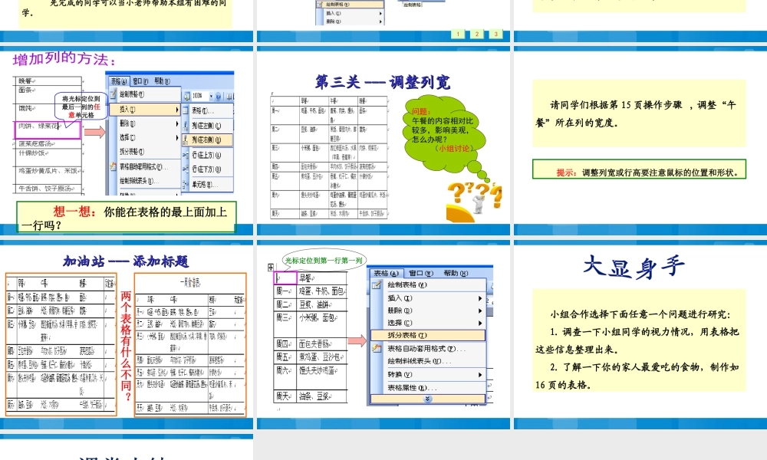This screenshot has width=767, height=460.
Task: Click slide navigation button 3
Action: coord(496,34)
